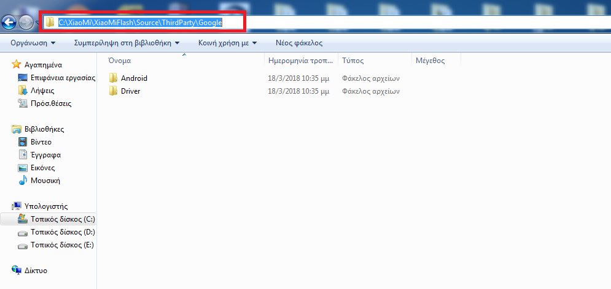Click the Forward navigation arrow button

(x=26, y=23)
